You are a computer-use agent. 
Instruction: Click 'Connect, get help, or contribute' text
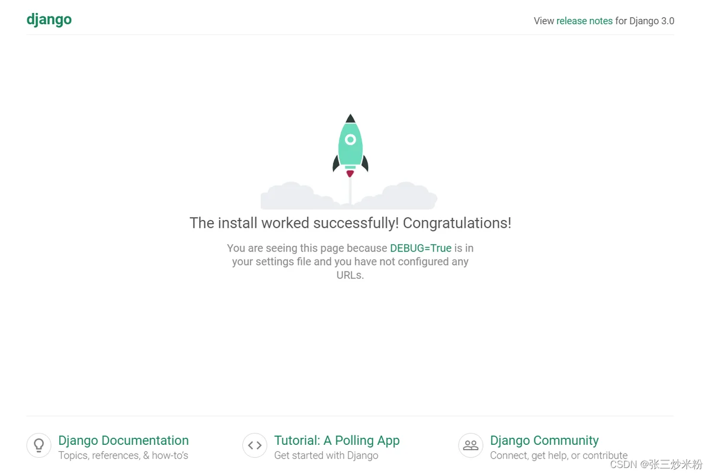pyautogui.click(x=559, y=455)
